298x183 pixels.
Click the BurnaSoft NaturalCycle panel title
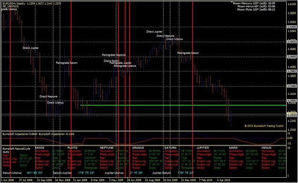(x=16, y=149)
